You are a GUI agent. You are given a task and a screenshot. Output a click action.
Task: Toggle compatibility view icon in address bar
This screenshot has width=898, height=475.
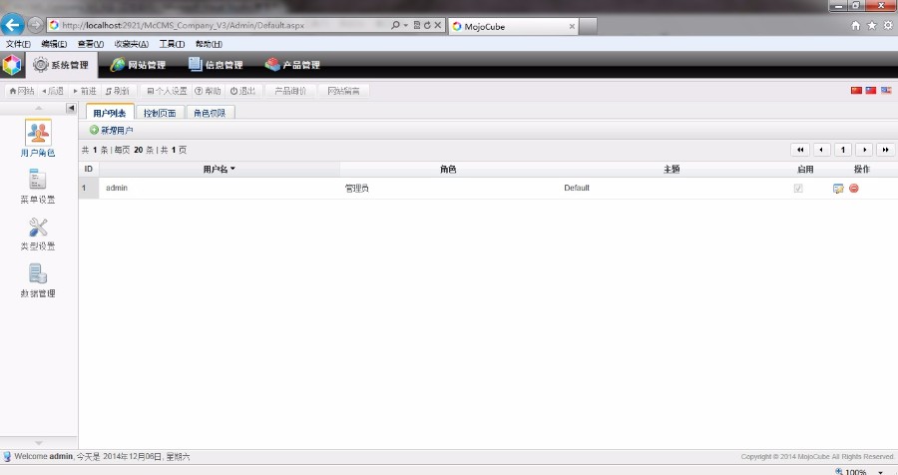[x=417, y=25]
